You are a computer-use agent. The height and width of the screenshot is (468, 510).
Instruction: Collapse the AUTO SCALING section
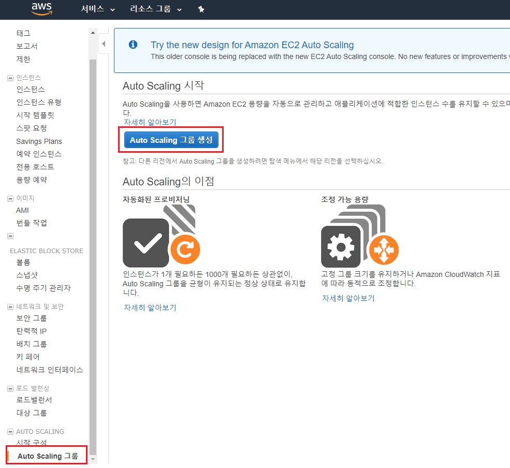[x=10, y=432]
